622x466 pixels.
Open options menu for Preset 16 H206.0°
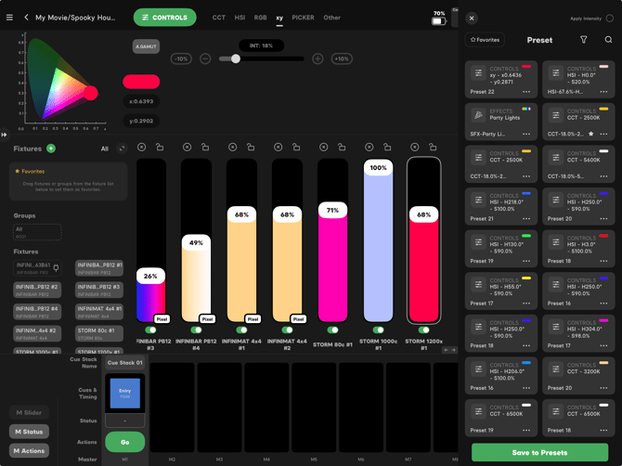click(x=526, y=388)
